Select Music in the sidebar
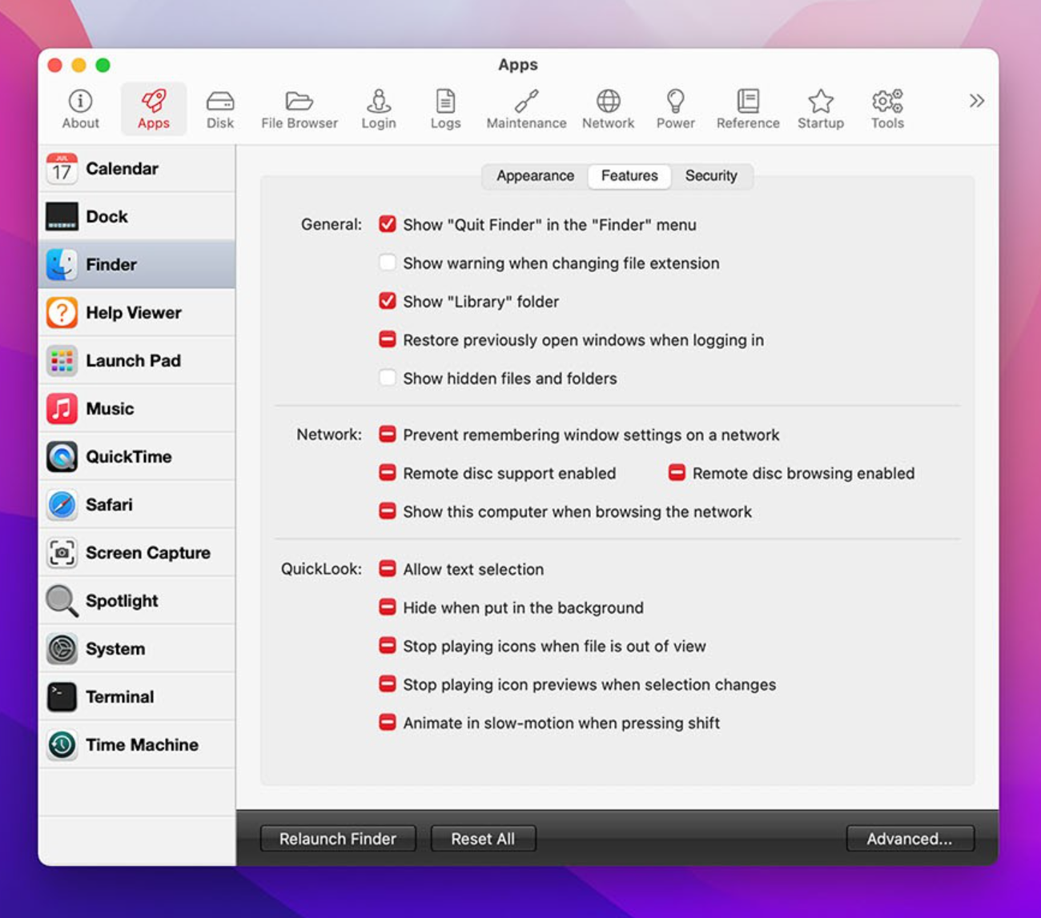The height and width of the screenshot is (918, 1041). coord(137,409)
